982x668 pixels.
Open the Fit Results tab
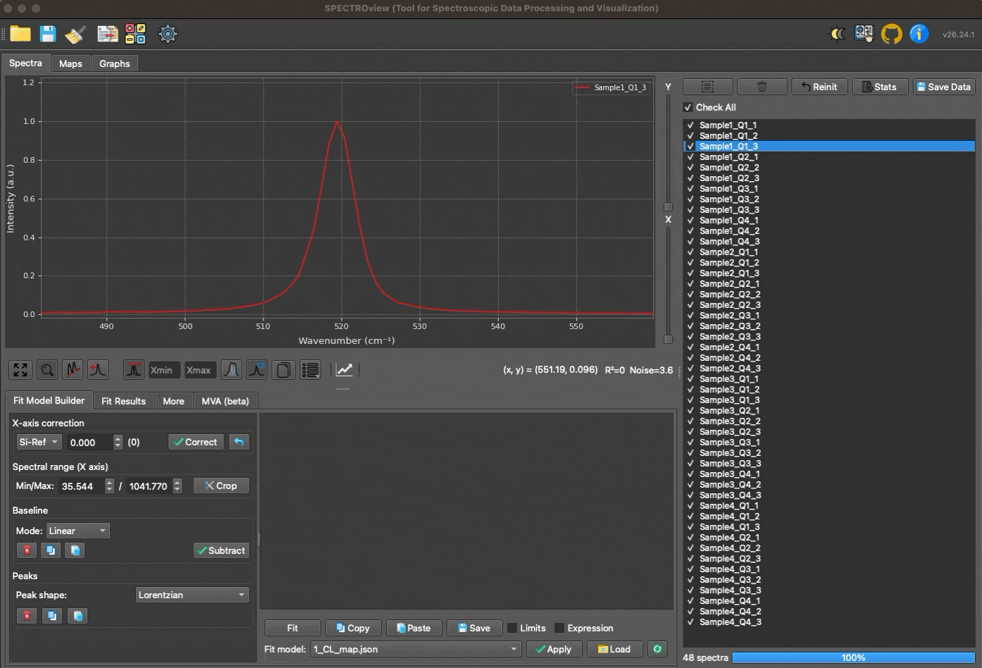123,401
